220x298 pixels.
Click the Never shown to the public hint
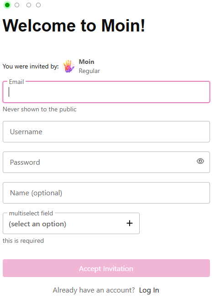click(x=40, y=109)
